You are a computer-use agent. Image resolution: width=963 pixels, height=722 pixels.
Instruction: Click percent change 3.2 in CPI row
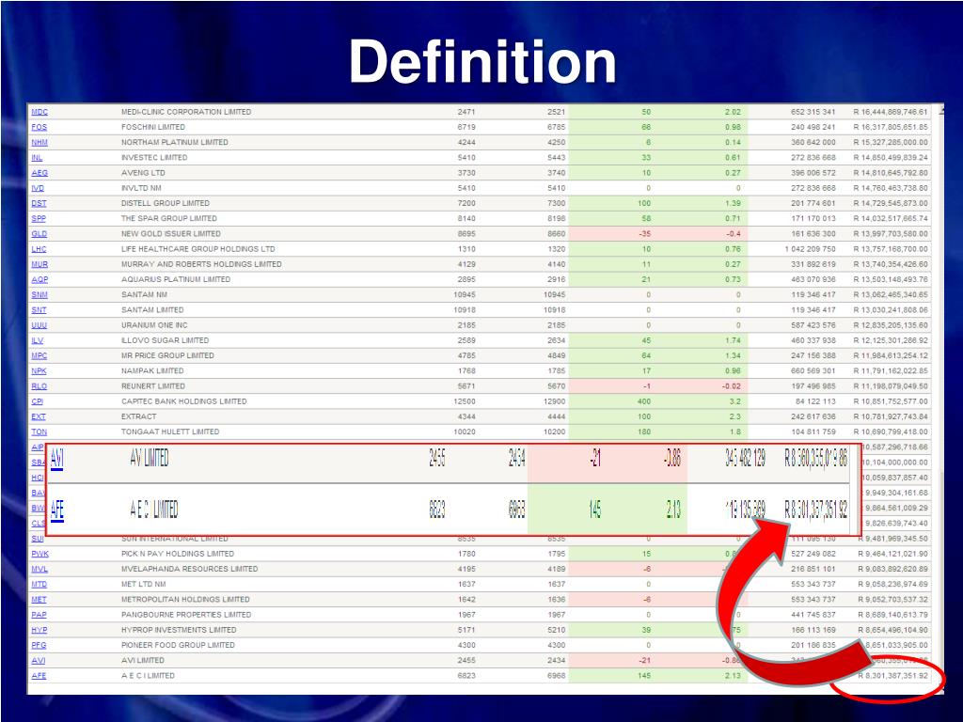tap(735, 401)
